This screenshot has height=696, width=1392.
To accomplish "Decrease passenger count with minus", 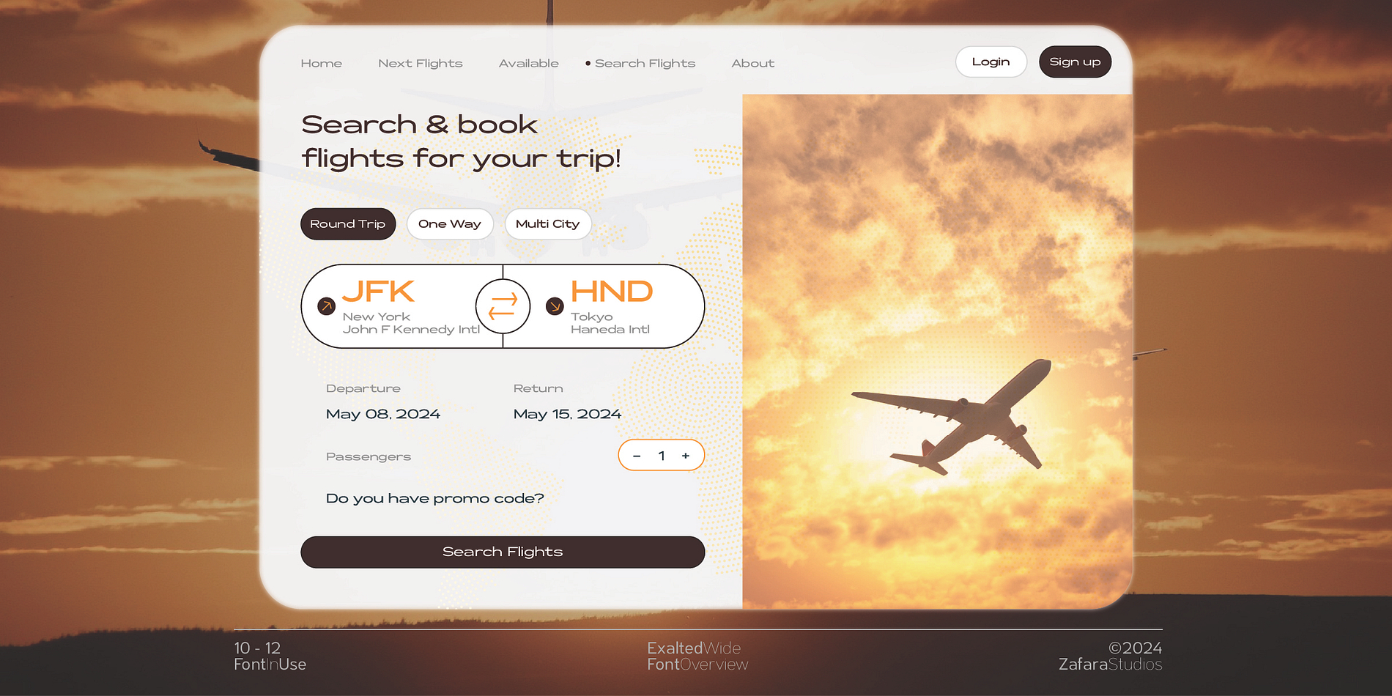I will point(637,456).
